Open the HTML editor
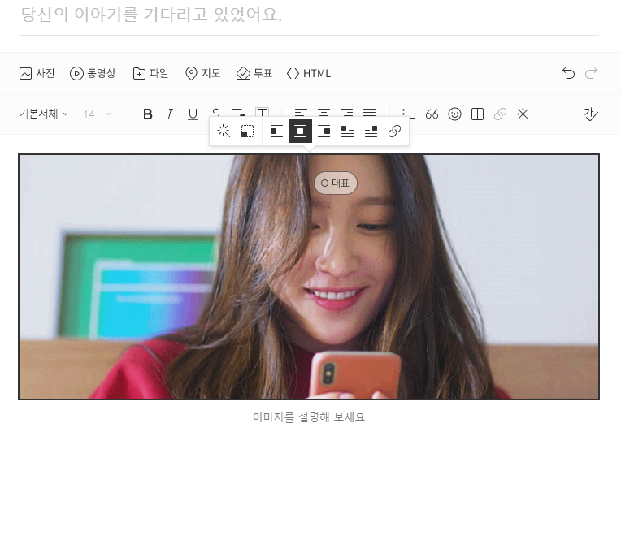 click(x=309, y=73)
